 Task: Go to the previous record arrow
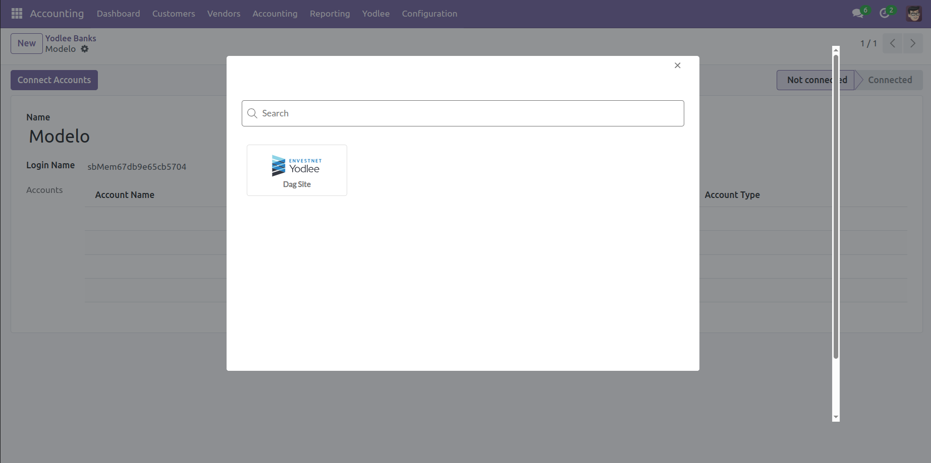pos(892,43)
